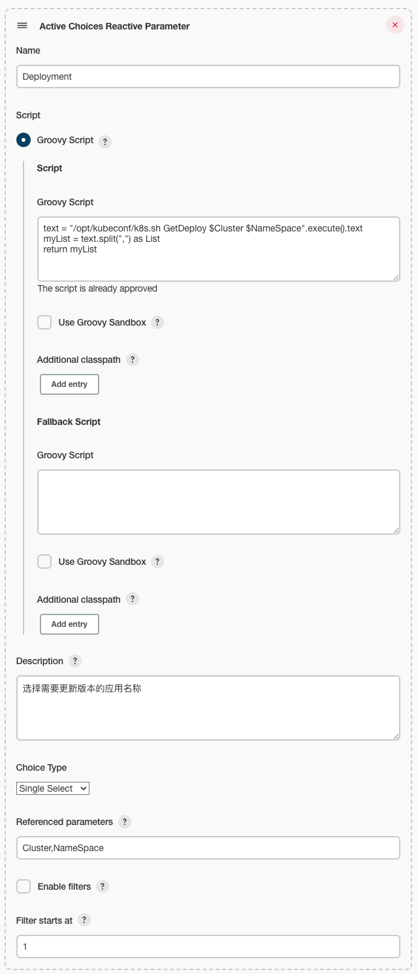Click the drag handle beside Active Choices title
Image resolution: width=418 pixels, height=974 pixels.
(22, 25)
